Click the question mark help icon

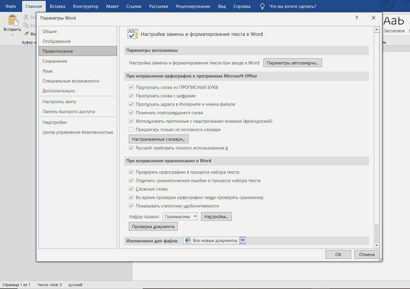click(357, 18)
